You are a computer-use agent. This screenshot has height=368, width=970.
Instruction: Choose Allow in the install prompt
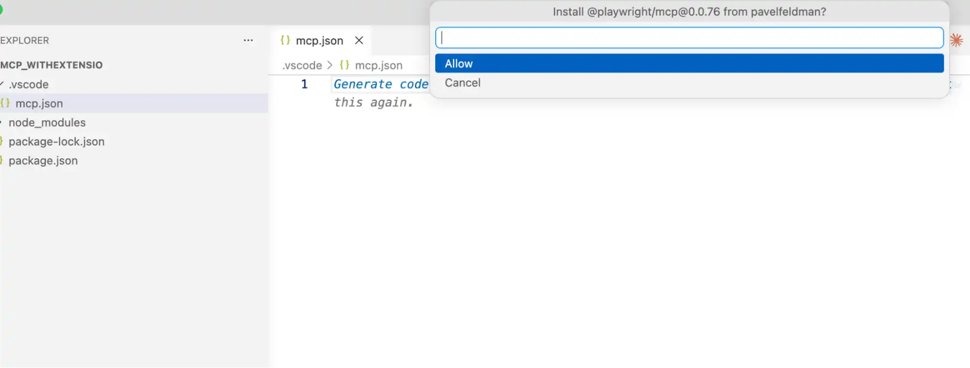(689, 64)
